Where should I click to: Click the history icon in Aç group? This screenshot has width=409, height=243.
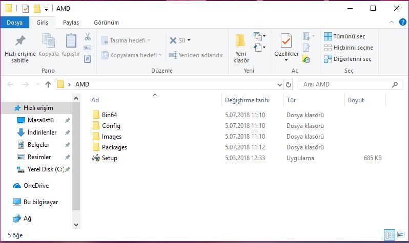click(306, 59)
